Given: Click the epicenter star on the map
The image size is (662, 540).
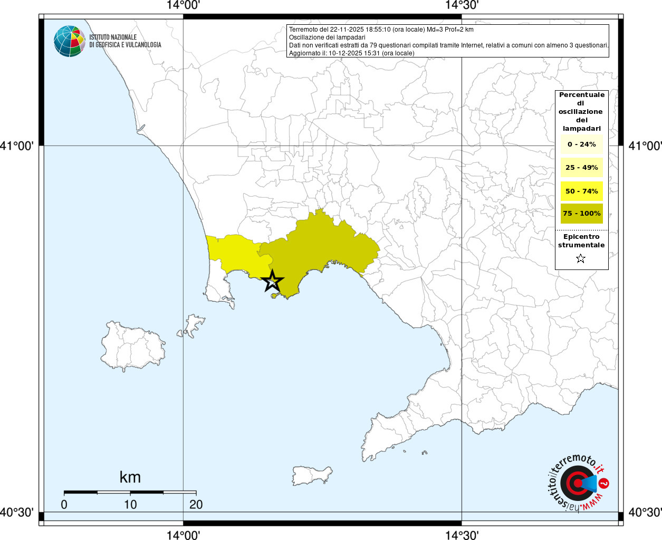Looking at the screenshot, I should tap(272, 281).
